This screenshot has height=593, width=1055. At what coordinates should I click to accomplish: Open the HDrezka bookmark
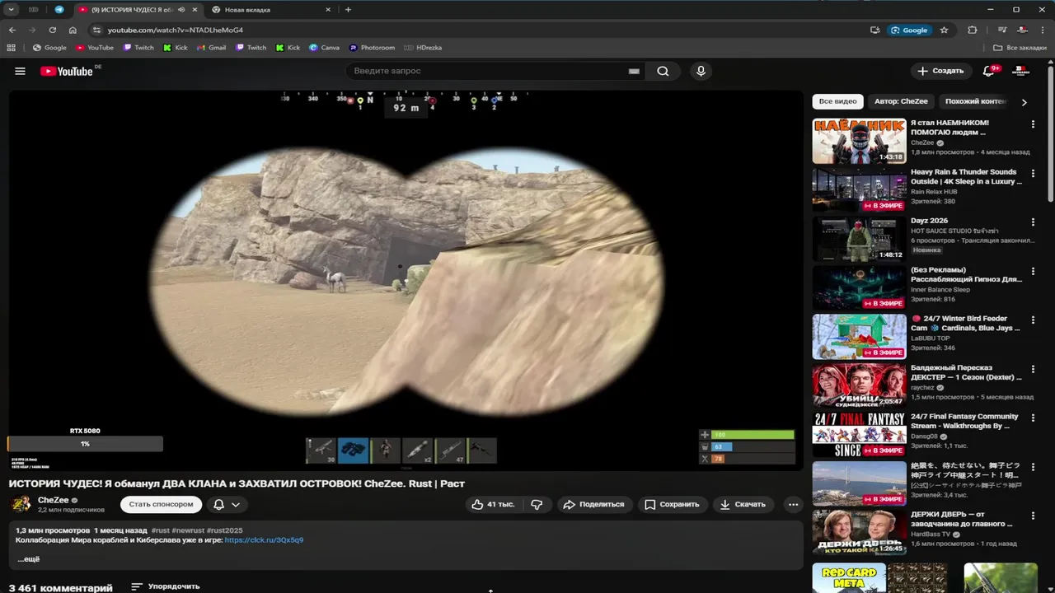tap(424, 48)
